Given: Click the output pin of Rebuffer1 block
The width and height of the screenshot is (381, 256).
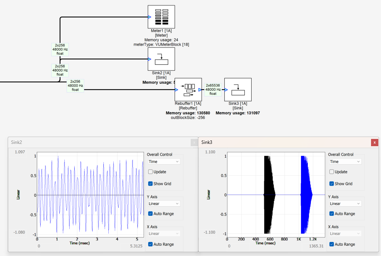Looking at the screenshot, I should (x=200, y=90).
